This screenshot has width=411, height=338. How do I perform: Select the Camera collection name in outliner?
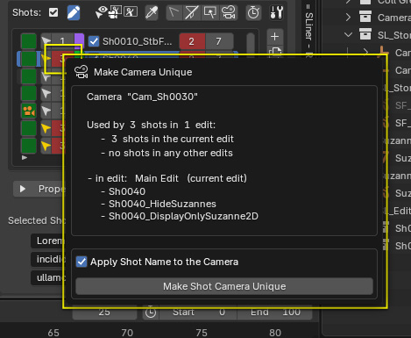pos(393,18)
